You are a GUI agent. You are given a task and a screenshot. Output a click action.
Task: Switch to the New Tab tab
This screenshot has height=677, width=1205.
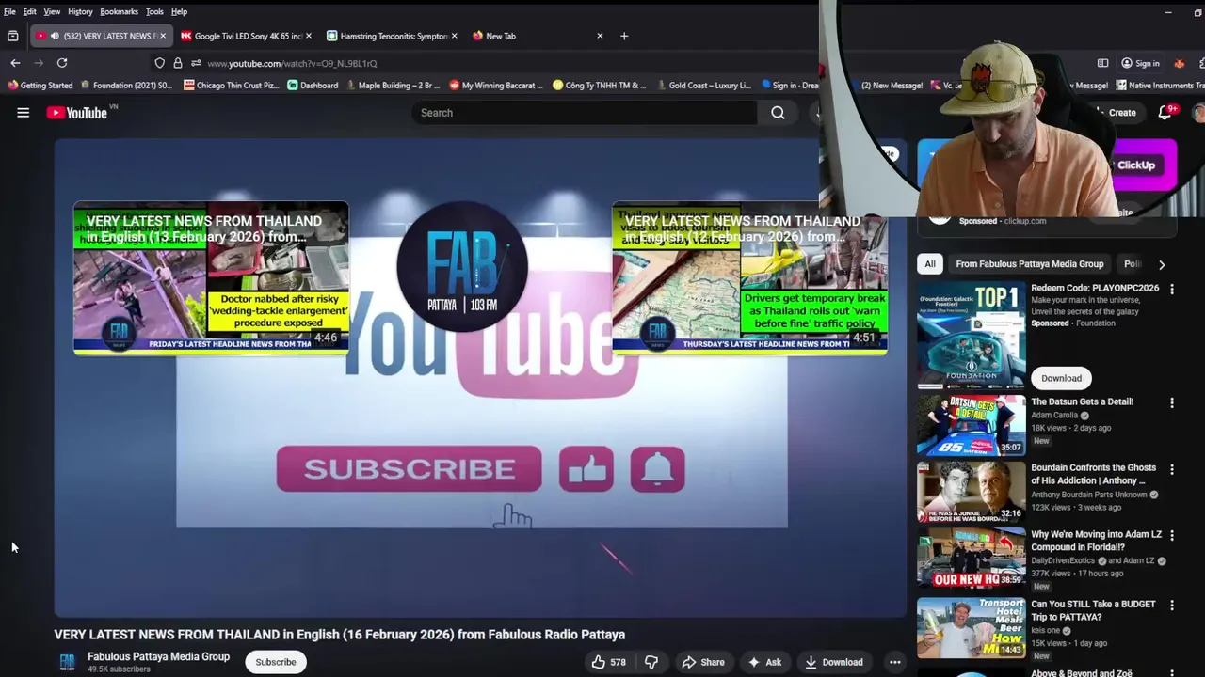pyautogui.click(x=538, y=36)
